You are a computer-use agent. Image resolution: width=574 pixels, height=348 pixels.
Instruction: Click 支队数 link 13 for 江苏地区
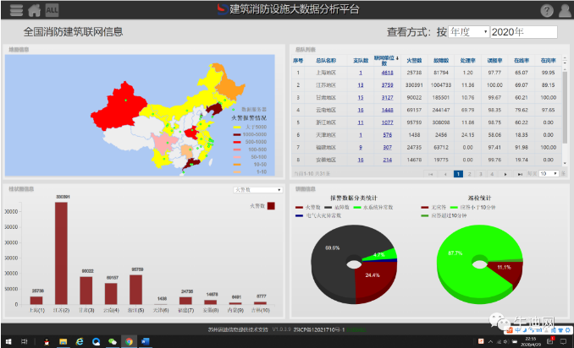click(360, 85)
